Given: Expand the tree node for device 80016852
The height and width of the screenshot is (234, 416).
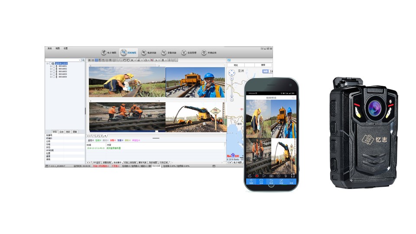Looking at the screenshot, I should tap(51, 69).
